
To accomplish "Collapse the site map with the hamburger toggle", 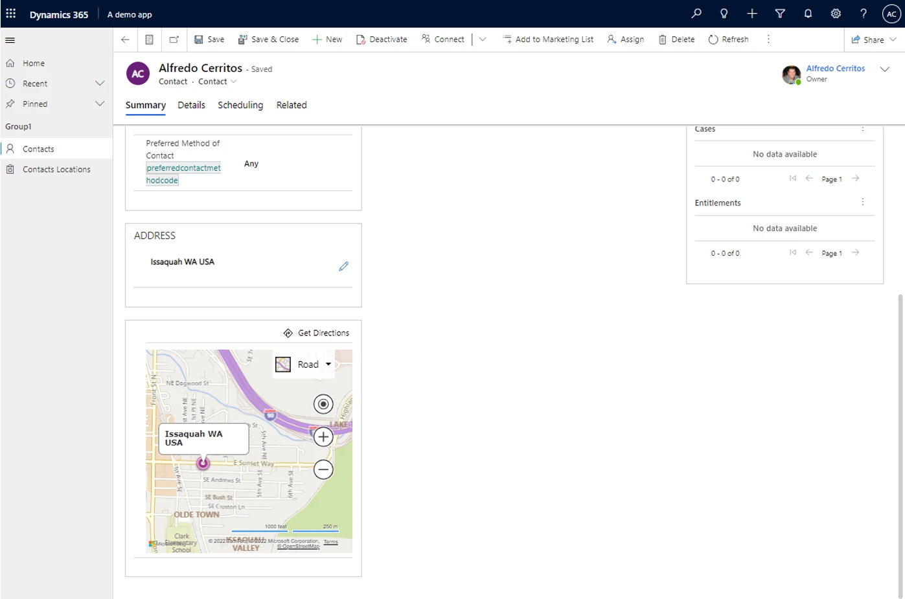I will (x=10, y=40).
